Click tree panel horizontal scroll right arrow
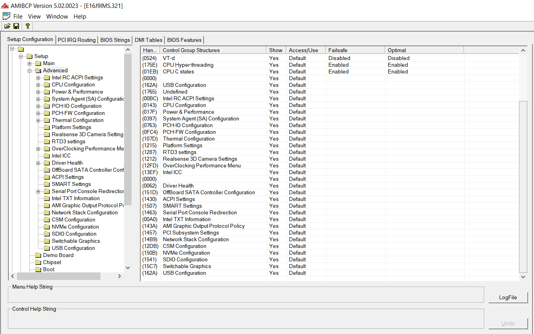Screen dimensions: 534x334 pyautogui.click(x=119, y=276)
